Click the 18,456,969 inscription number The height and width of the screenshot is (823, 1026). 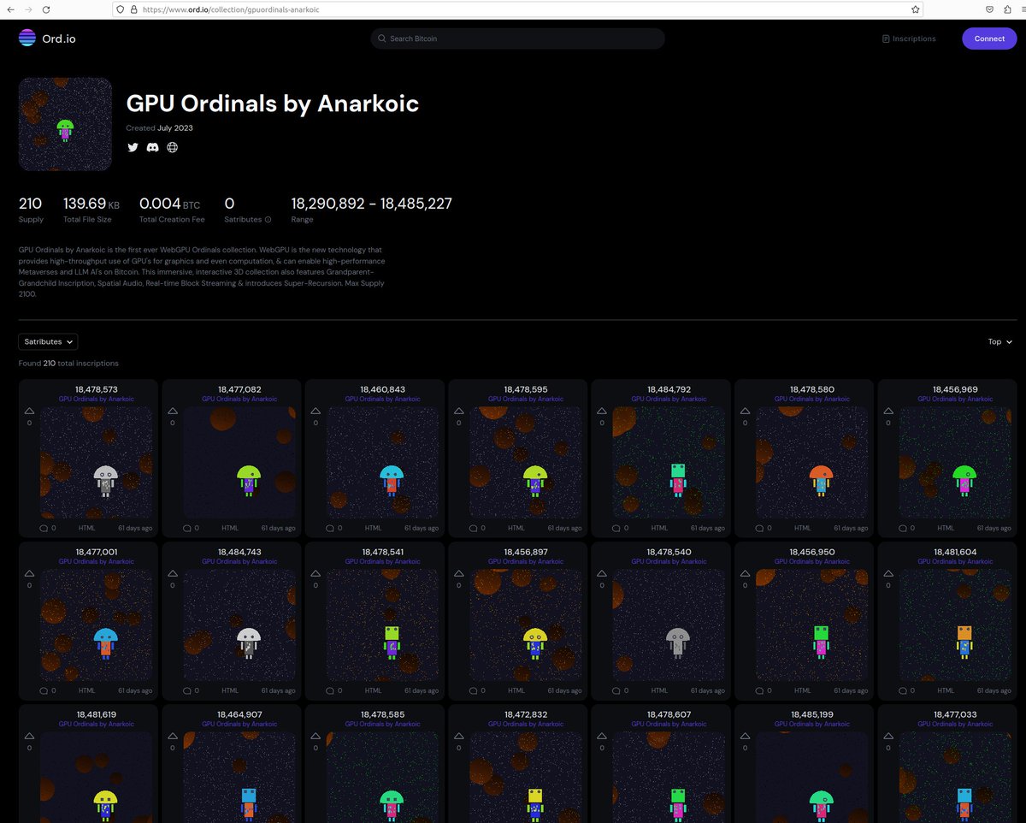click(955, 389)
